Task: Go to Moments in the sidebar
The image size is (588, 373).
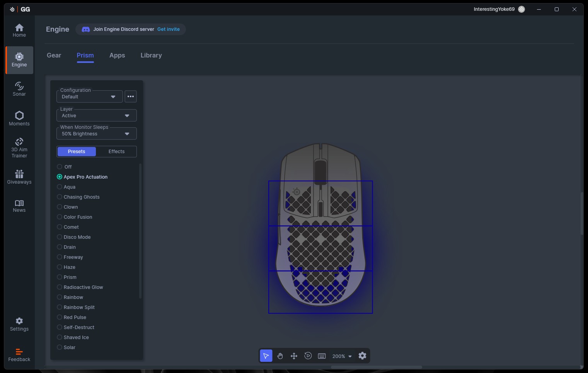Action: (19, 119)
